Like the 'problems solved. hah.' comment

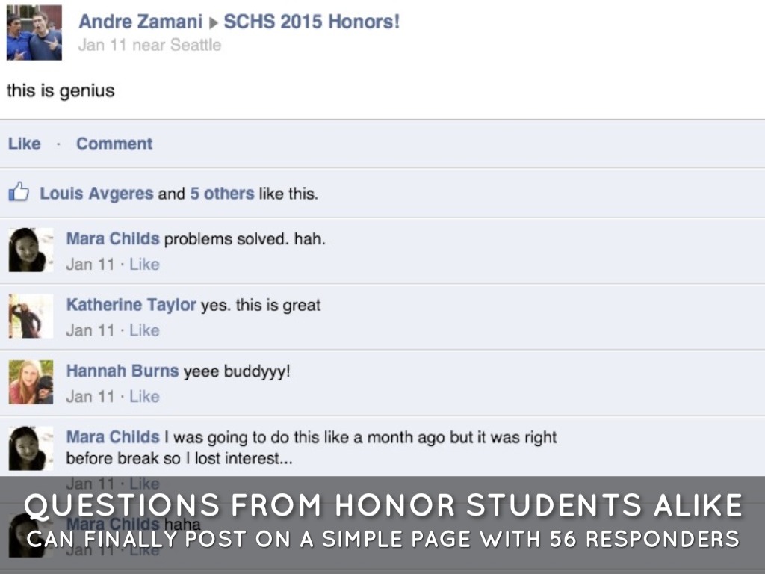click(x=144, y=264)
